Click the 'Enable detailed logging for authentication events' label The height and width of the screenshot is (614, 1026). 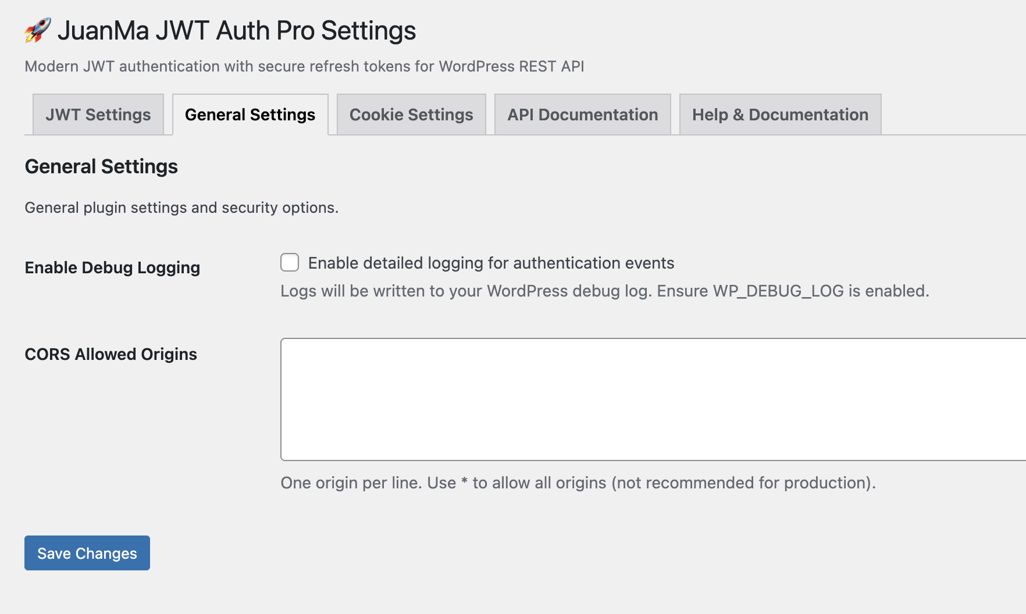click(x=491, y=263)
